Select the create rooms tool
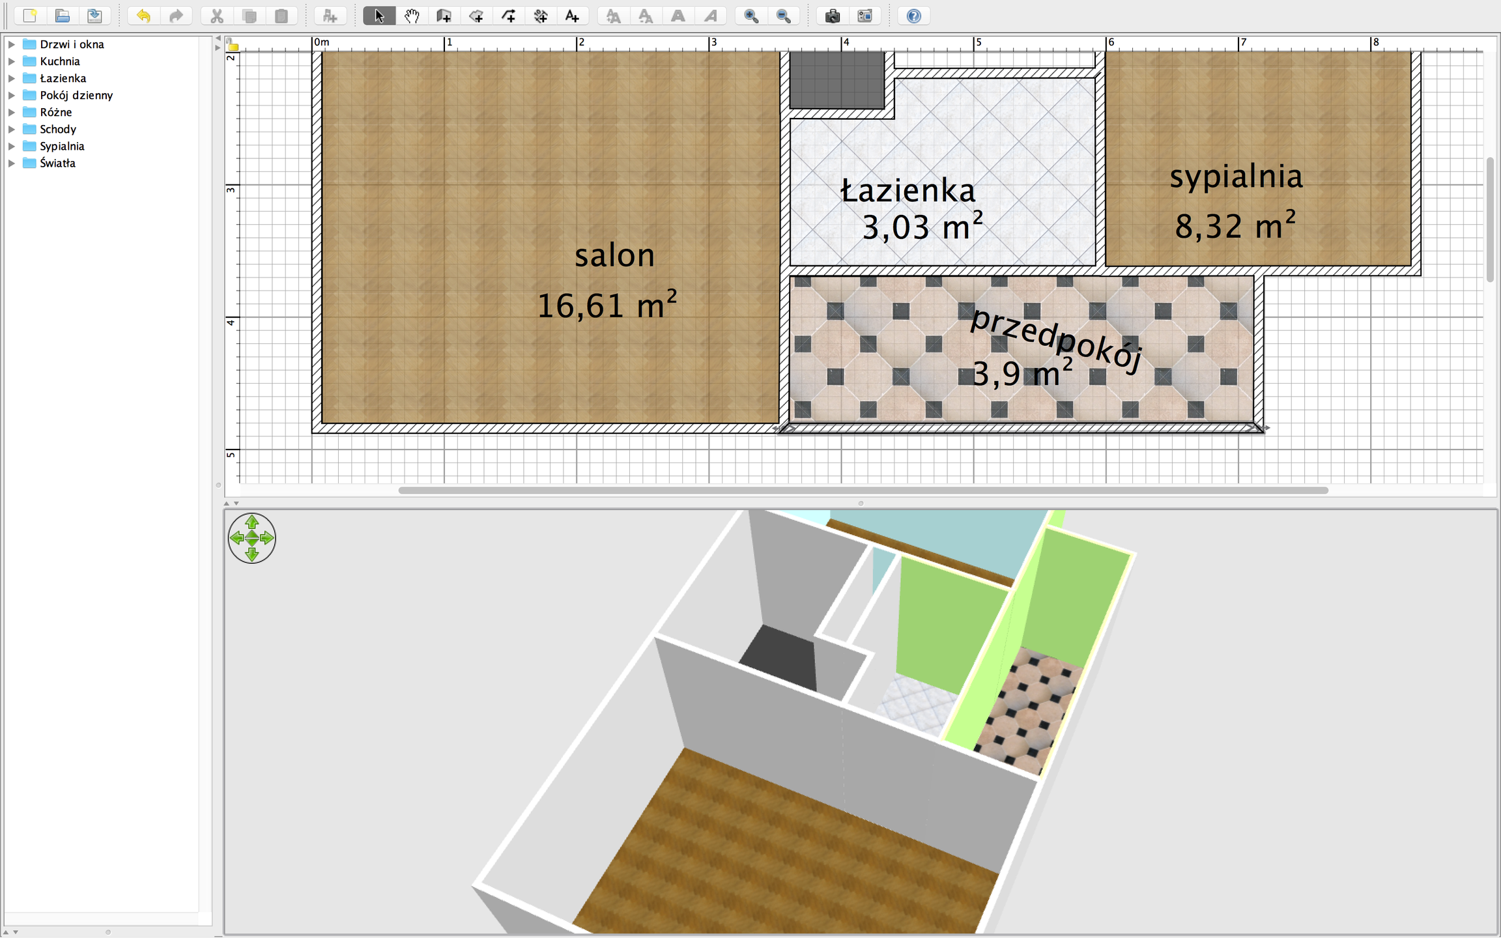 (476, 16)
